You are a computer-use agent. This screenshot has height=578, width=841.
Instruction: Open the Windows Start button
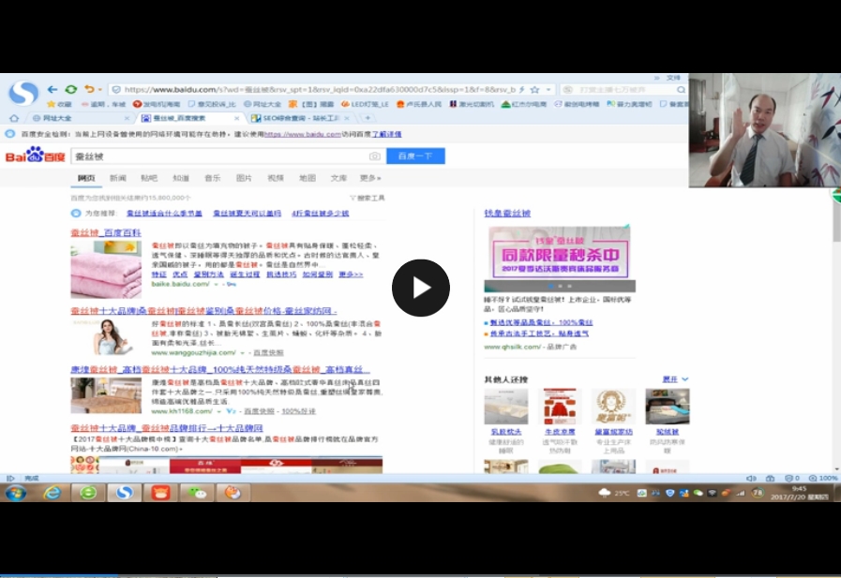point(16,493)
